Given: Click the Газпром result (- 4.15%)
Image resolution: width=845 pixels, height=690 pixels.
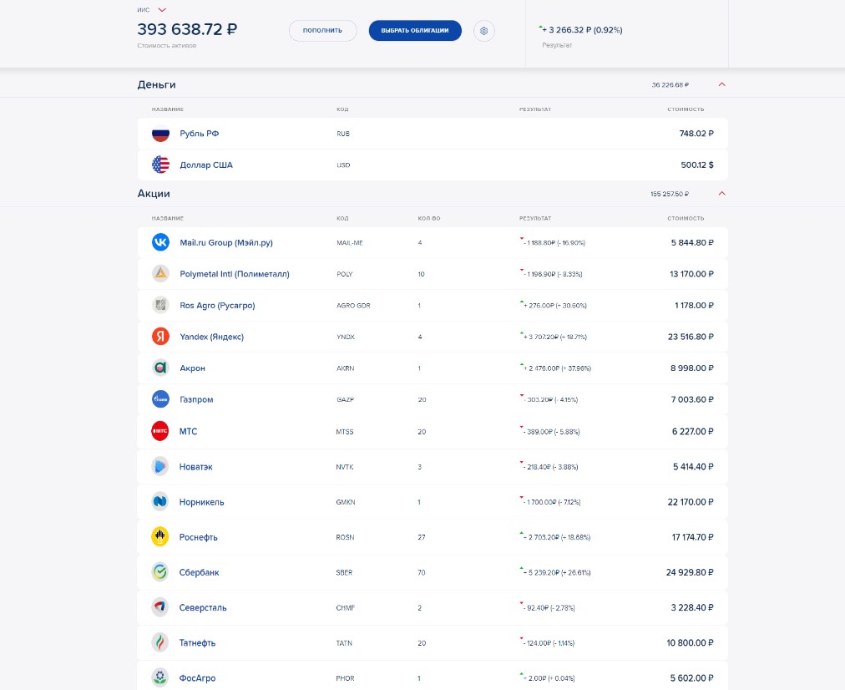Looking at the screenshot, I should point(549,399).
